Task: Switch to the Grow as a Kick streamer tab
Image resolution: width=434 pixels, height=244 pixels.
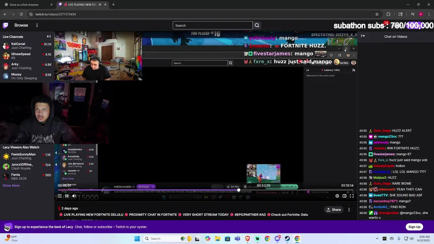Action: (28, 5)
